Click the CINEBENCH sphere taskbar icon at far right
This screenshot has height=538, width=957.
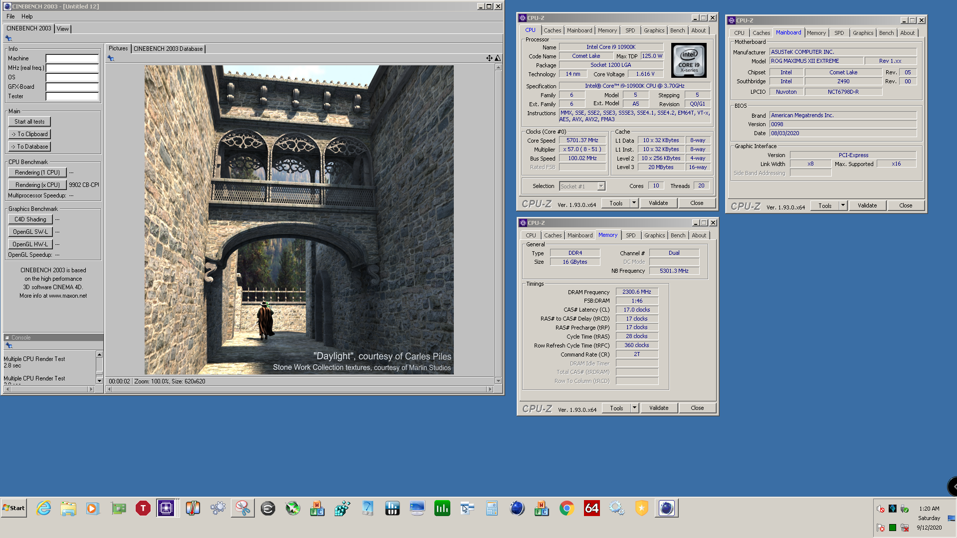[x=666, y=508]
